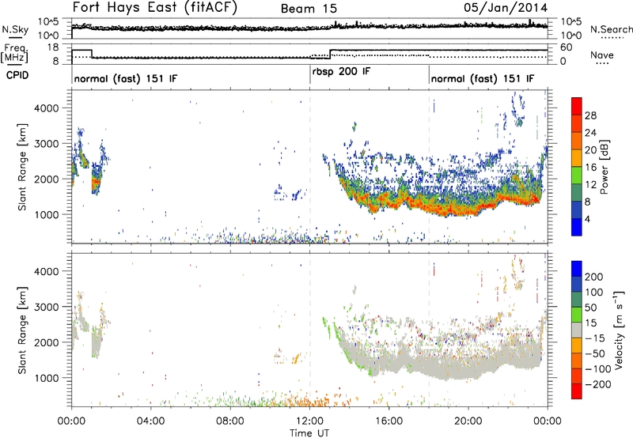Pick the blue top segment of the Velocity bar

577,269
